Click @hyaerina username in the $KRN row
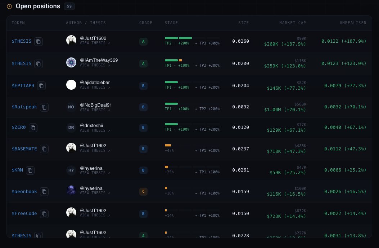 coord(91,168)
